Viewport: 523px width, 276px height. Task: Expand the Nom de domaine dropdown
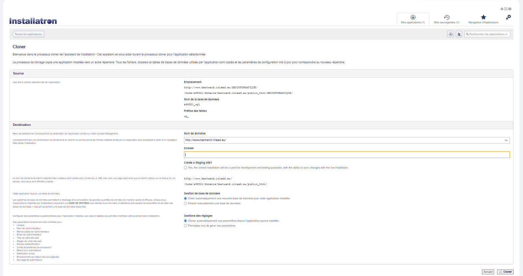pos(347,140)
